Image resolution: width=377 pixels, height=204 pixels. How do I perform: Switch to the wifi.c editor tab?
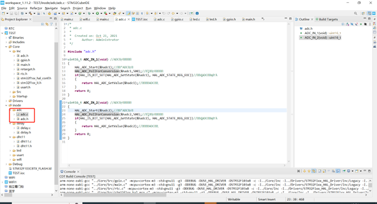(x=84, y=19)
